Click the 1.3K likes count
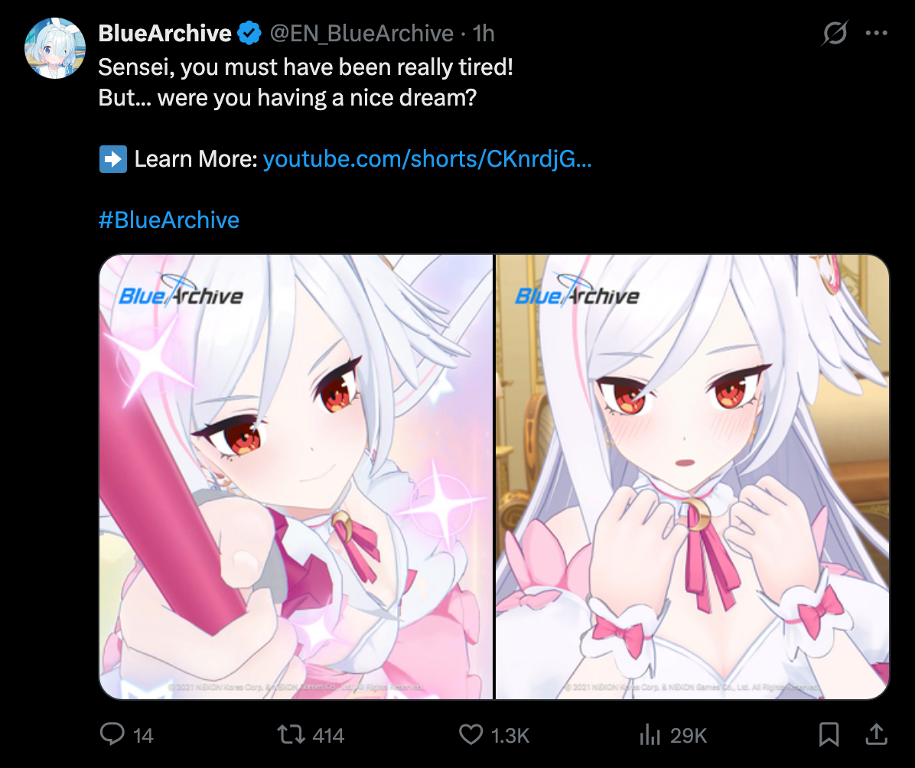 click(510, 735)
